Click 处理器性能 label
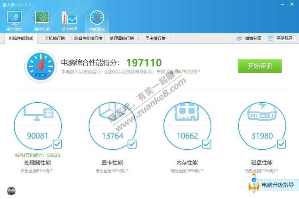This screenshot has width=299, height=199. coord(37,163)
